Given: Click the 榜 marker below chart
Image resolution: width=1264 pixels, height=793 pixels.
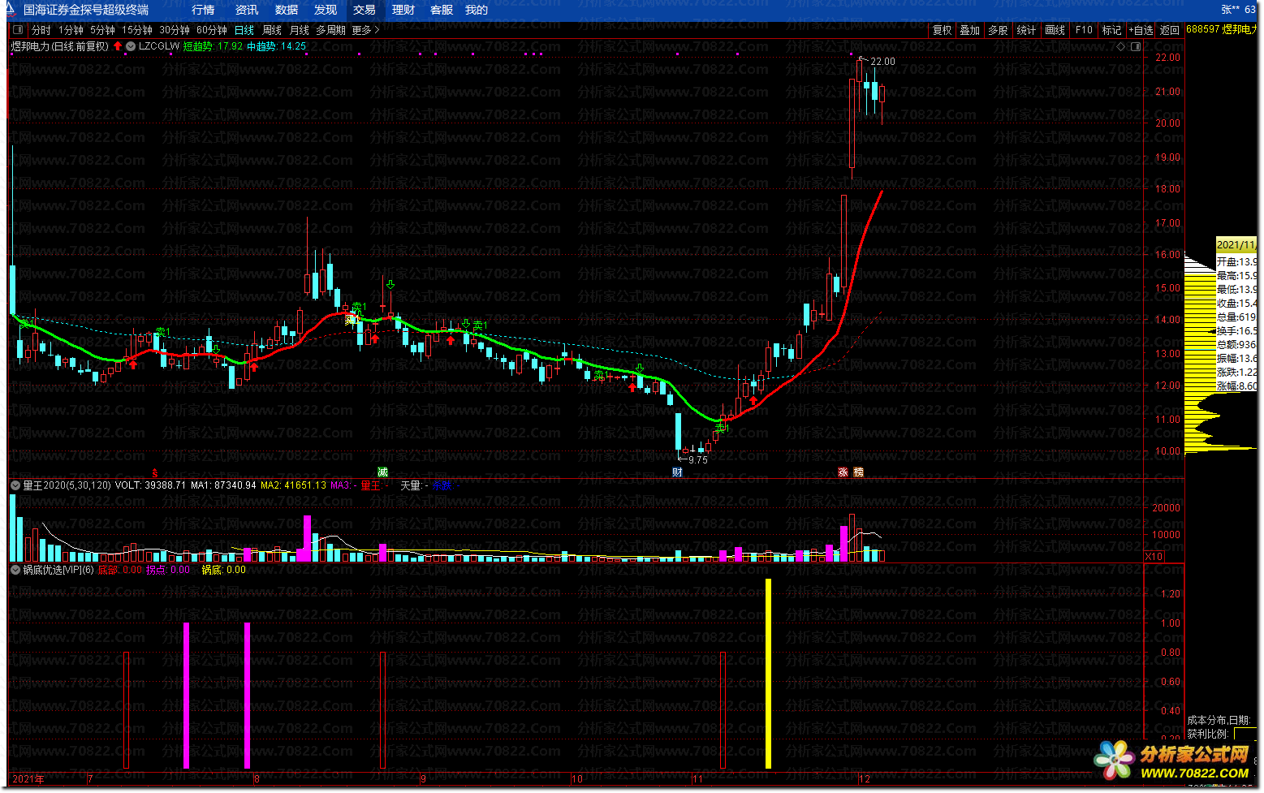Looking at the screenshot, I should tap(859, 472).
